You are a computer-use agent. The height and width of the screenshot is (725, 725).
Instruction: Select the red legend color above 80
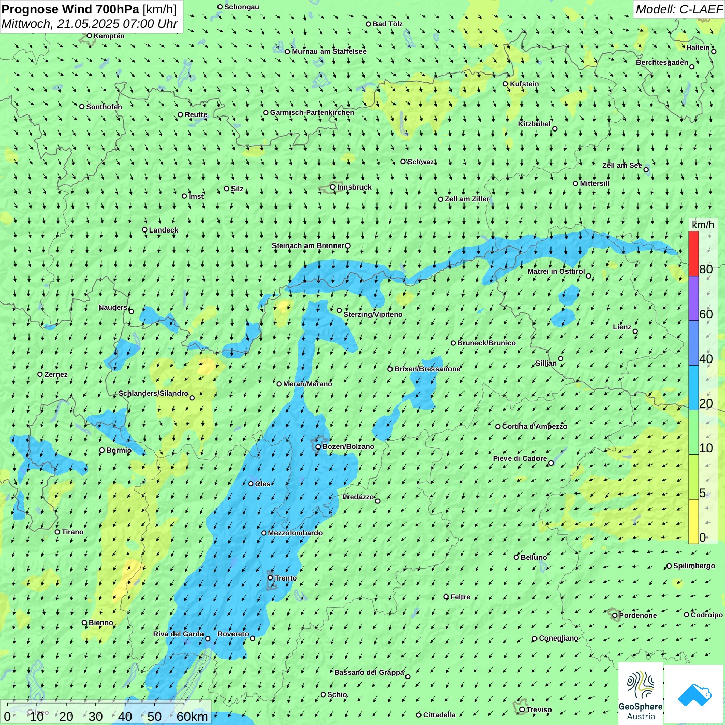693,253
